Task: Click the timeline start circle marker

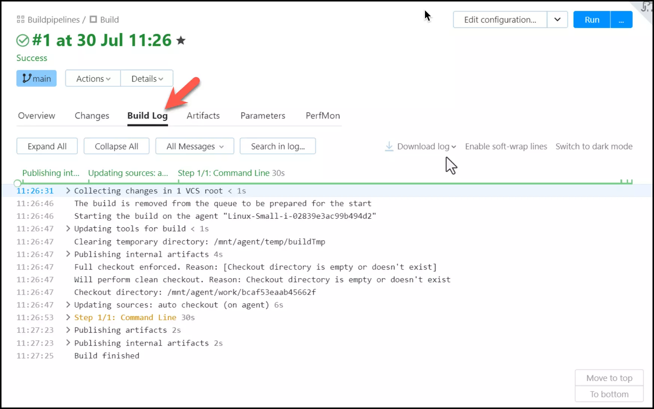Action: pyautogui.click(x=17, y=183)
